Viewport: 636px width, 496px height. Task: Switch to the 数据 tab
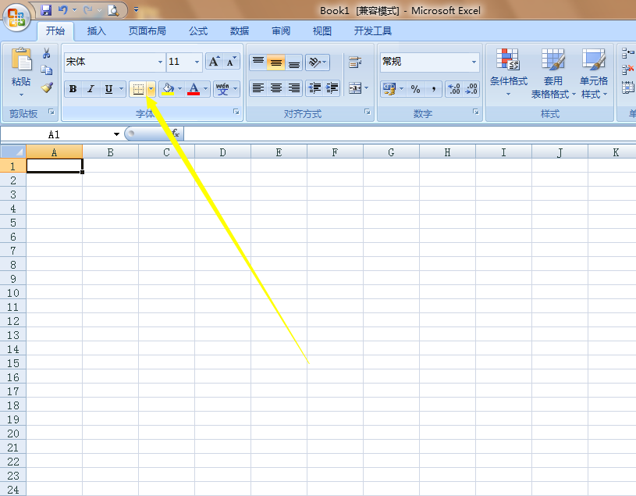pyautogui.click(x=240, y=30)
